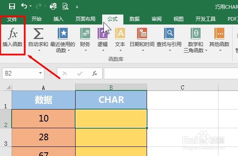Click the print preview icon
Viewport: 238px width, 156px height.
tap(66, 6)
